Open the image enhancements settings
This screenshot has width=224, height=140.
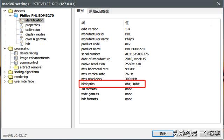click(35, 58)
